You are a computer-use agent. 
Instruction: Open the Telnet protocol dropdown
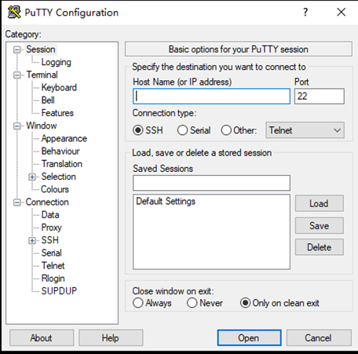coord(305,130)
